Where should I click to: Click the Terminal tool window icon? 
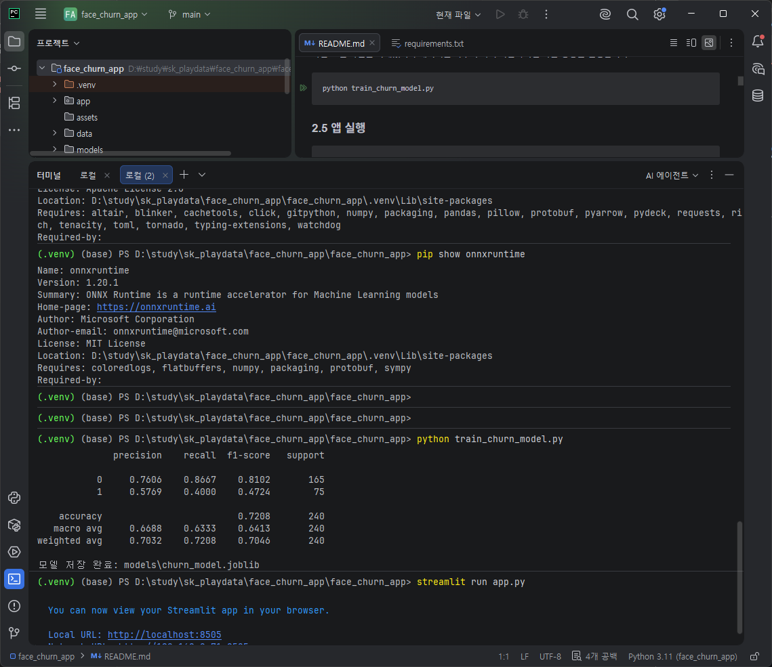[14, 579]
